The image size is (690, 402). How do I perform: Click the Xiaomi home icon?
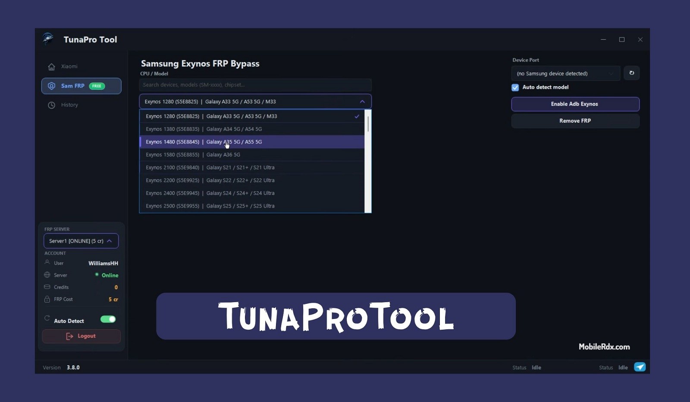52,67
